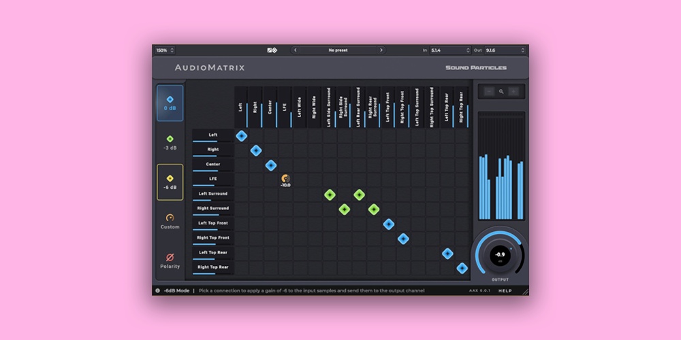Click the magnifier reset zoom icon
Image resolution: width=681 pixels, height=340 pixels.
click(501, 91)
